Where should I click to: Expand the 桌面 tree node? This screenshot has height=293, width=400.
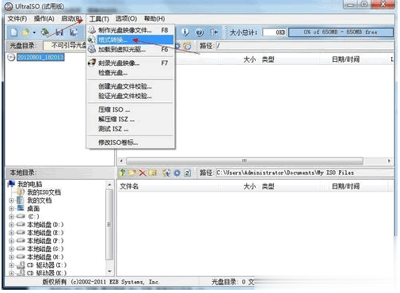(x=11, y=208)
